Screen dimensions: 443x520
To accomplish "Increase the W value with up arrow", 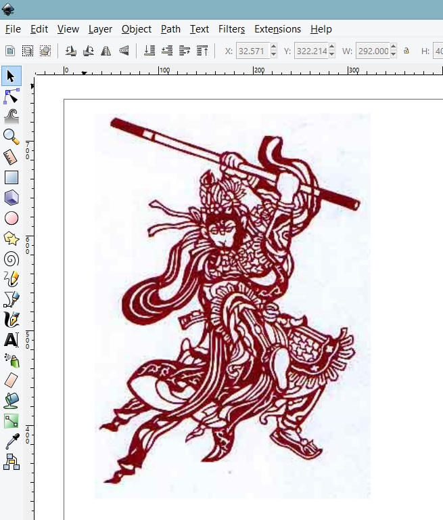I will point(394,47).
